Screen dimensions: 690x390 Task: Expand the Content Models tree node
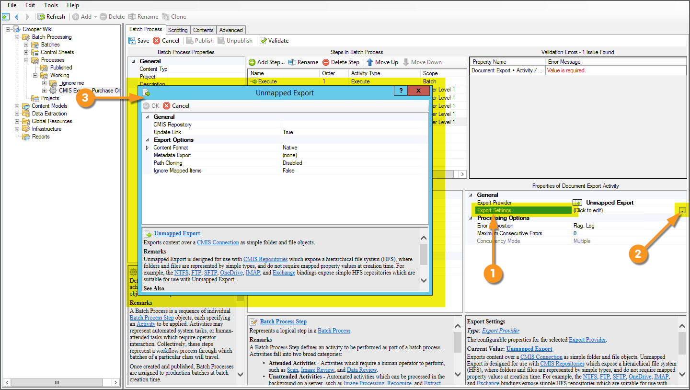pyautogui.click(x=18, y=106)
